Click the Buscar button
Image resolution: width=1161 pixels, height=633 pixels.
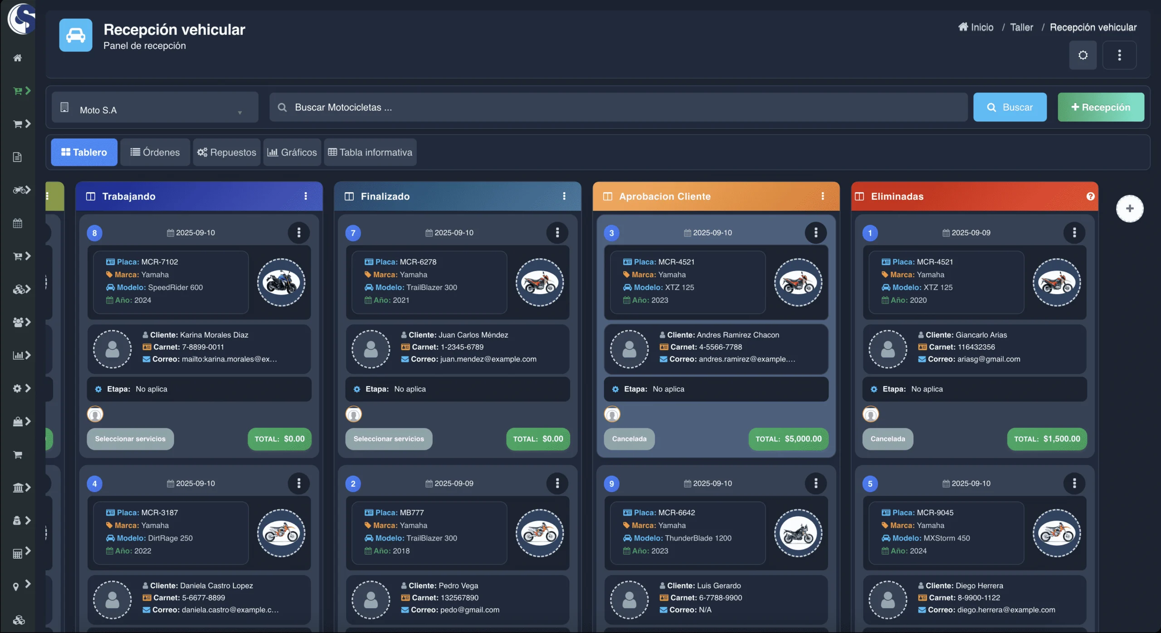click(x=1010, y=107)
